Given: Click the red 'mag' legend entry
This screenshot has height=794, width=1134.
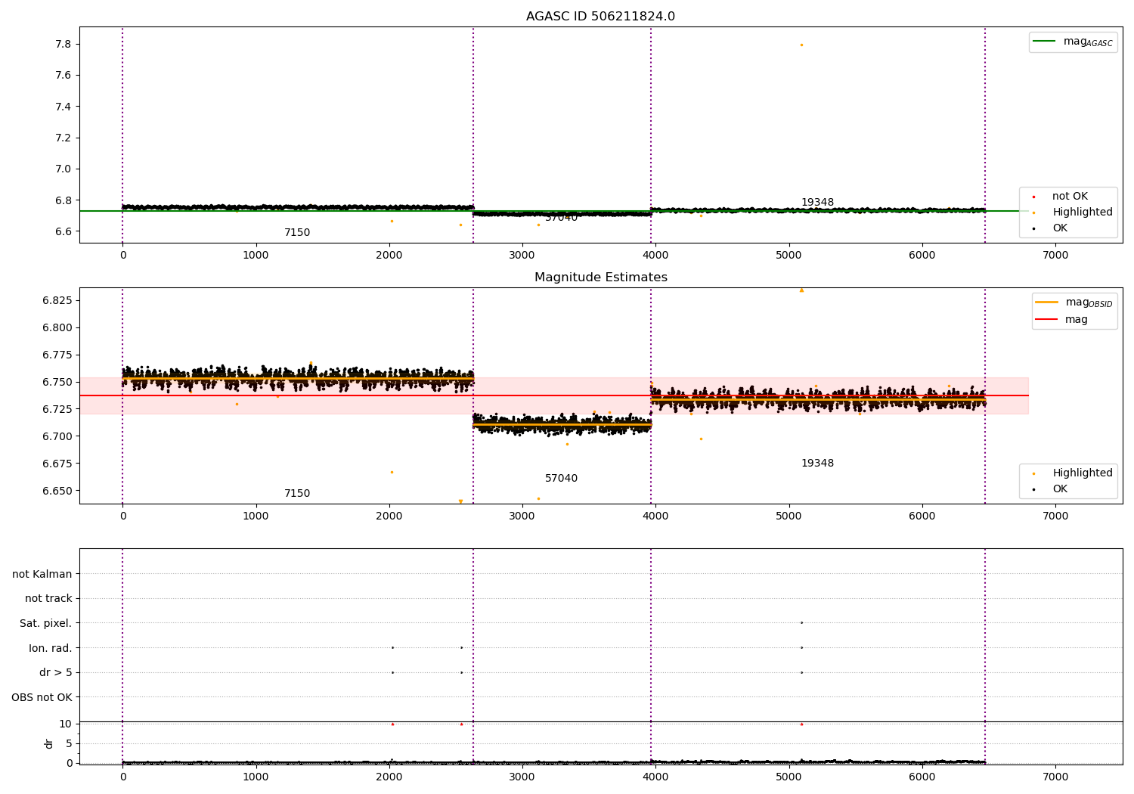Looking at the screenshot, I should tap(1062, 320).
